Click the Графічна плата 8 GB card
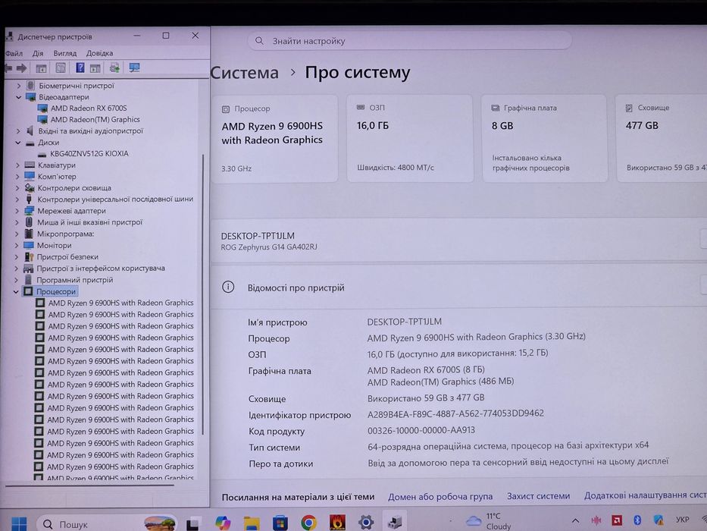The width and height of the screenshot is (707, 531). 544,138
